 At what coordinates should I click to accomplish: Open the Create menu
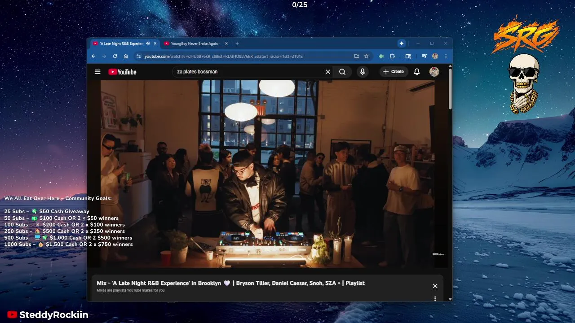point(394,72)
